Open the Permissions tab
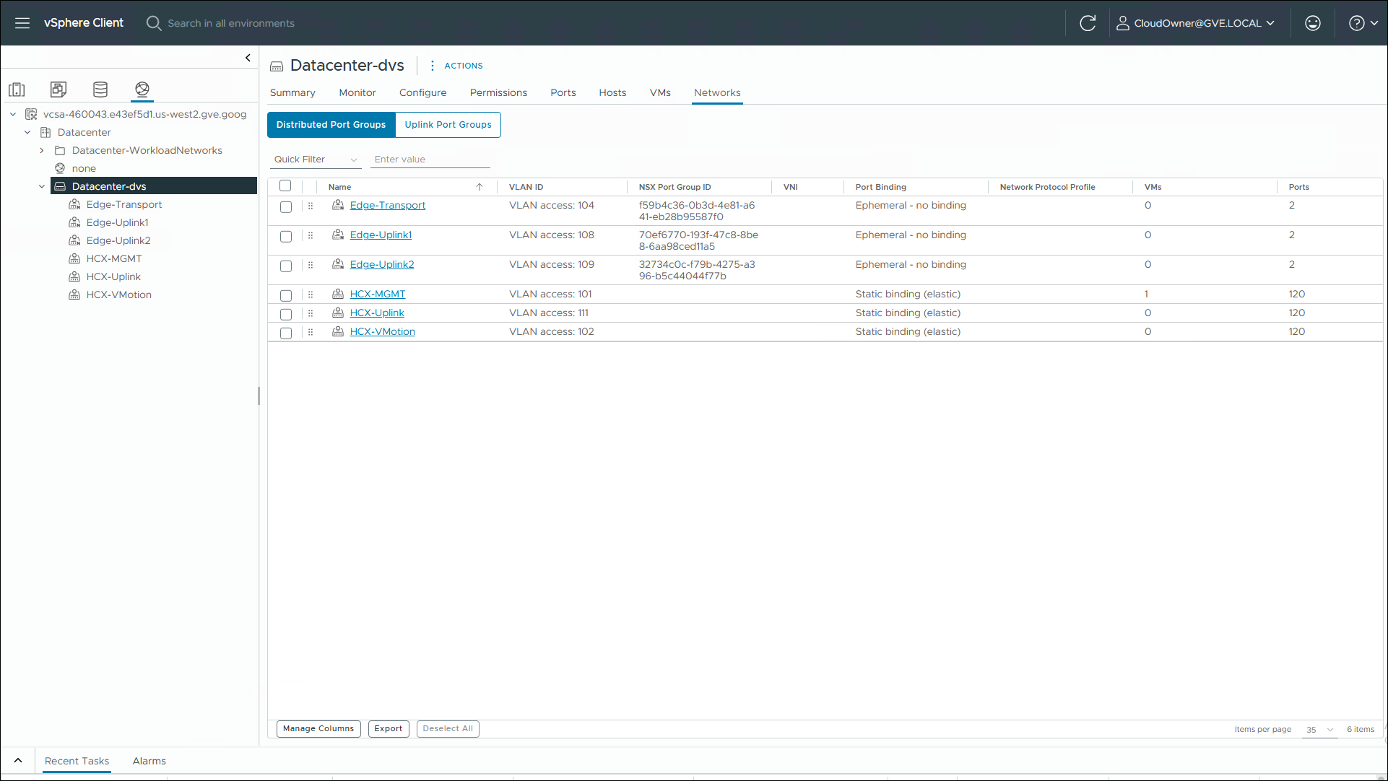1388x781 pixels. (x=498, y=92)
